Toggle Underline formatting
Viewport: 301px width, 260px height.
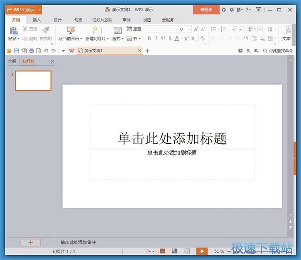163,39
